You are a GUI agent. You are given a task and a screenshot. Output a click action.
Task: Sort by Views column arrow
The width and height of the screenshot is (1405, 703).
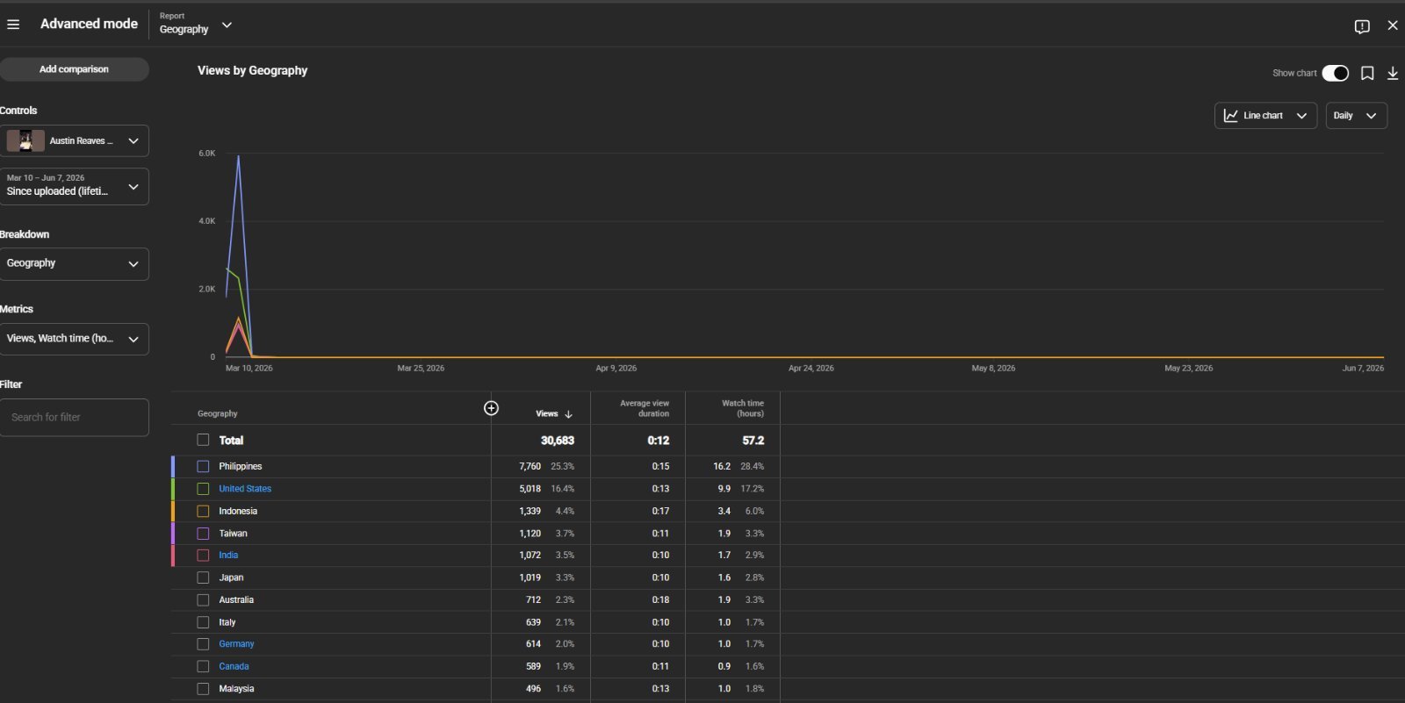[x=568, y=414]
